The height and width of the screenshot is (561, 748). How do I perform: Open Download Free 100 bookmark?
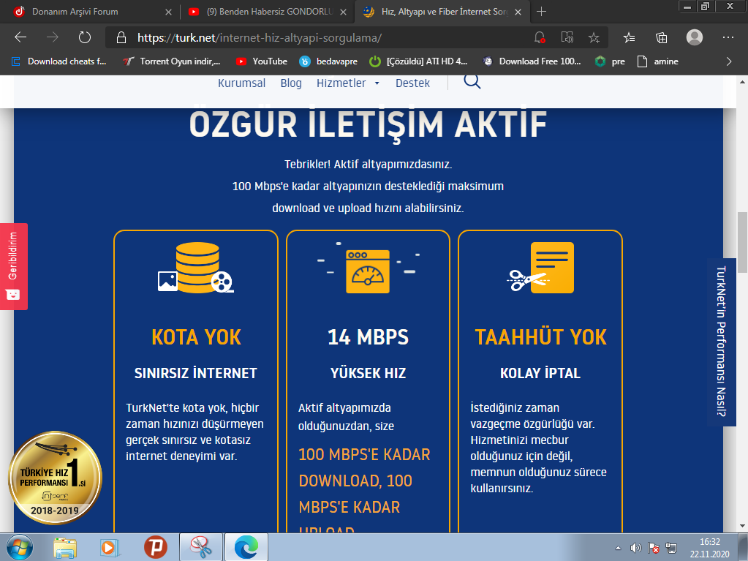[532, 61]
